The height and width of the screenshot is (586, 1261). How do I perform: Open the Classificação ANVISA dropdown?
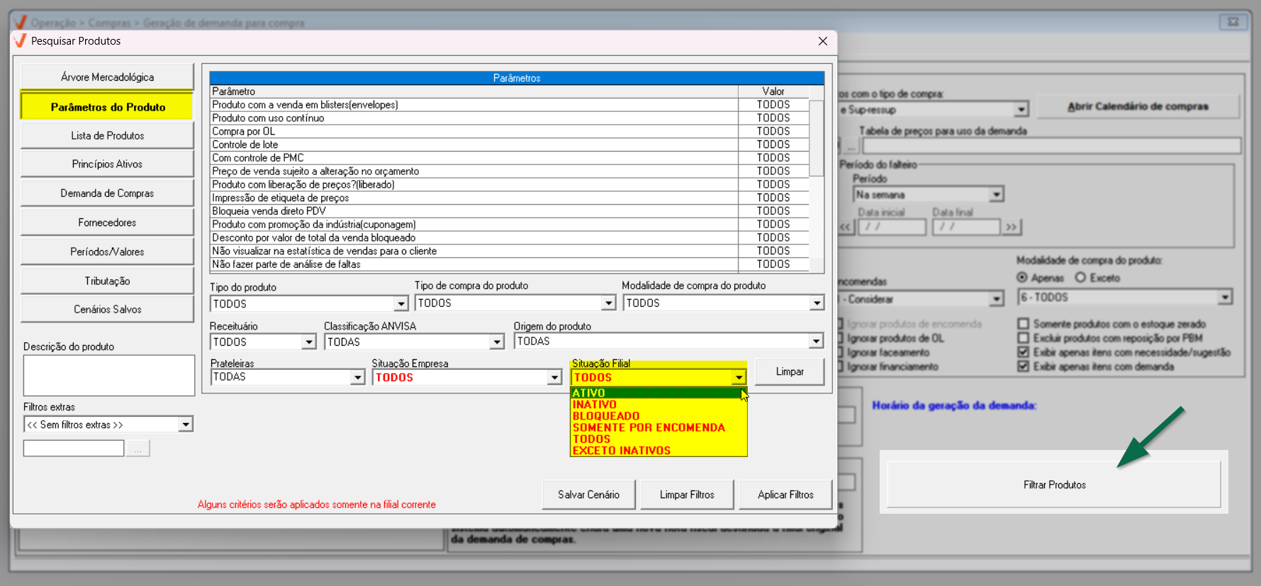(x=497, y=342)
